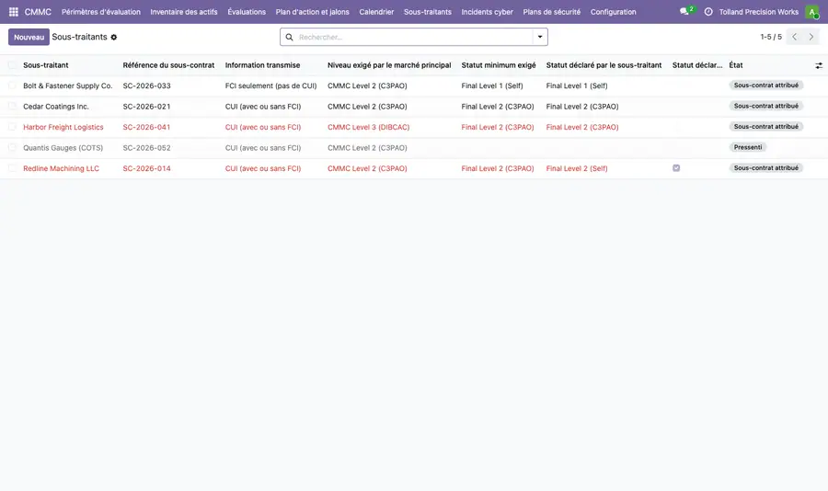Sort by Référence du sous-contrat header
Image resolution: width=828 pixels, height=491 pixels.
pos(168,65)
